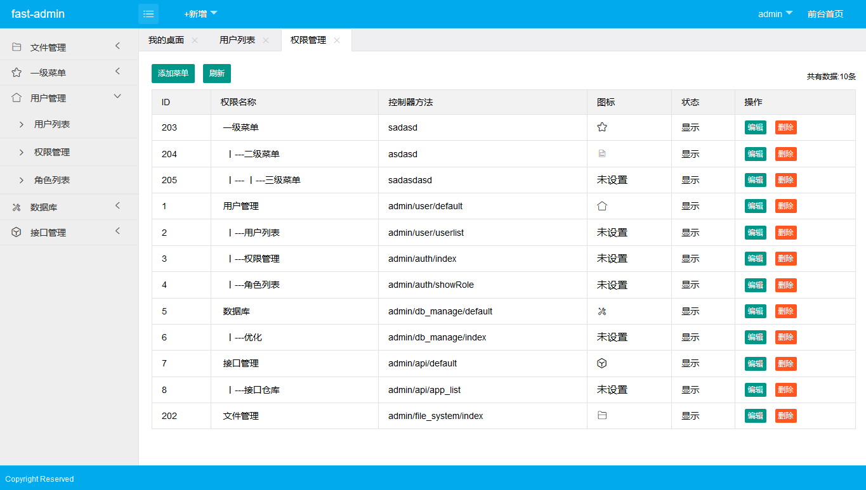Click the folder icon beside 文件管理 in sidebar
The height and width of the screenshot is (490, 866).
pos(16,47)
